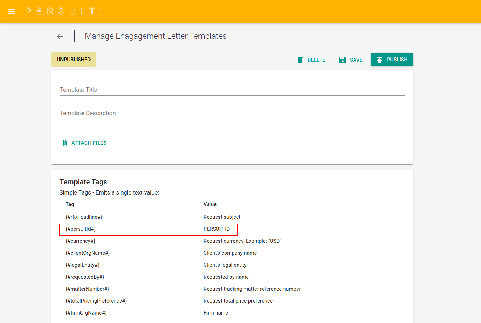Click the UNPUBLISHED status badge
Viewport: 481px width, 323px height.
coord(74,60)
